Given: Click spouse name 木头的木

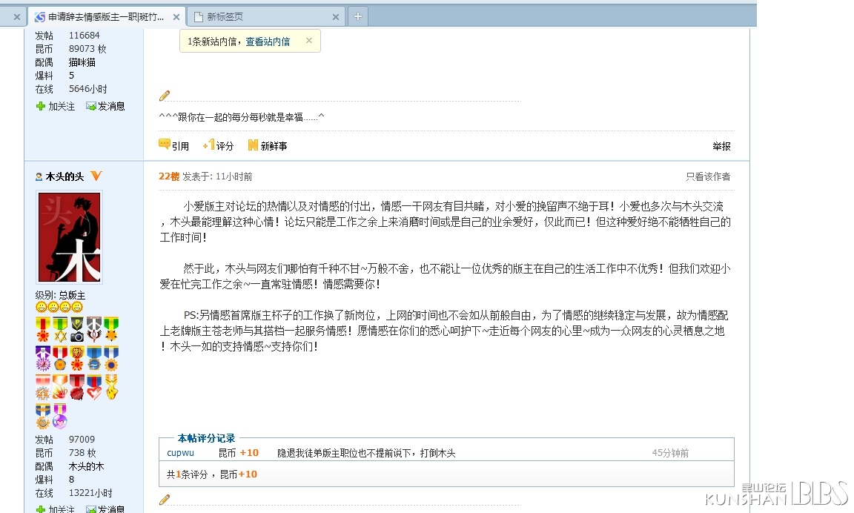Looking at the screenshot, I should [x=86, y=466].
